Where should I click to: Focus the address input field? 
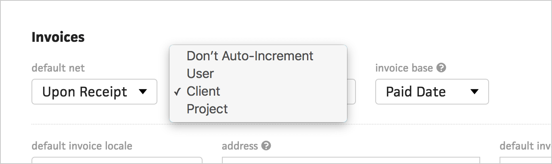351,160
